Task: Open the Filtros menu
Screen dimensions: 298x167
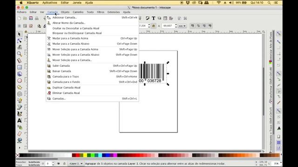Action: (x=101, y=12)
